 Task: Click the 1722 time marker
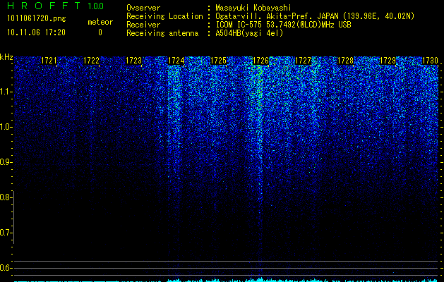(91, 61)
